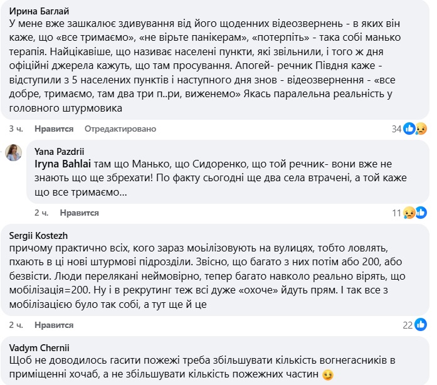The image size is (437, 385).
Task: Click the like reaction icon on Ирина Баглай's comment
Action: pos(409,129)
